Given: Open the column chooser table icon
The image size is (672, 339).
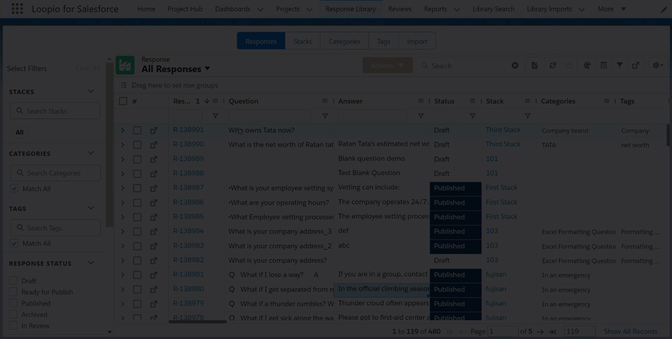Looking at the screenshot, I should 604,65.
